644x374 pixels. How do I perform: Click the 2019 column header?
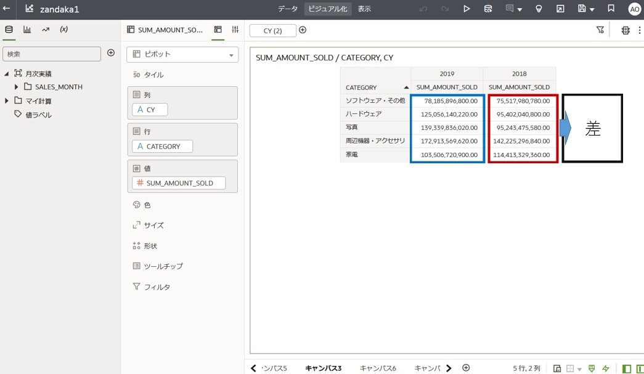(447, 74)
